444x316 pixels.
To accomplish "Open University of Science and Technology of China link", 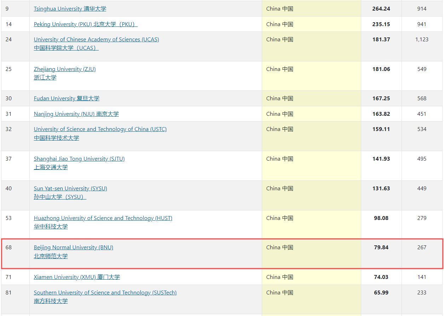I will 100,133.
